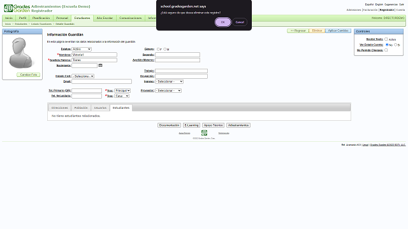Open the Proveedor dropdown

point(168,90)
